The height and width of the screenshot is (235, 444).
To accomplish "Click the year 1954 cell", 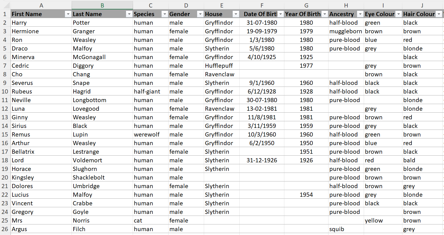I will click(306, 195).
